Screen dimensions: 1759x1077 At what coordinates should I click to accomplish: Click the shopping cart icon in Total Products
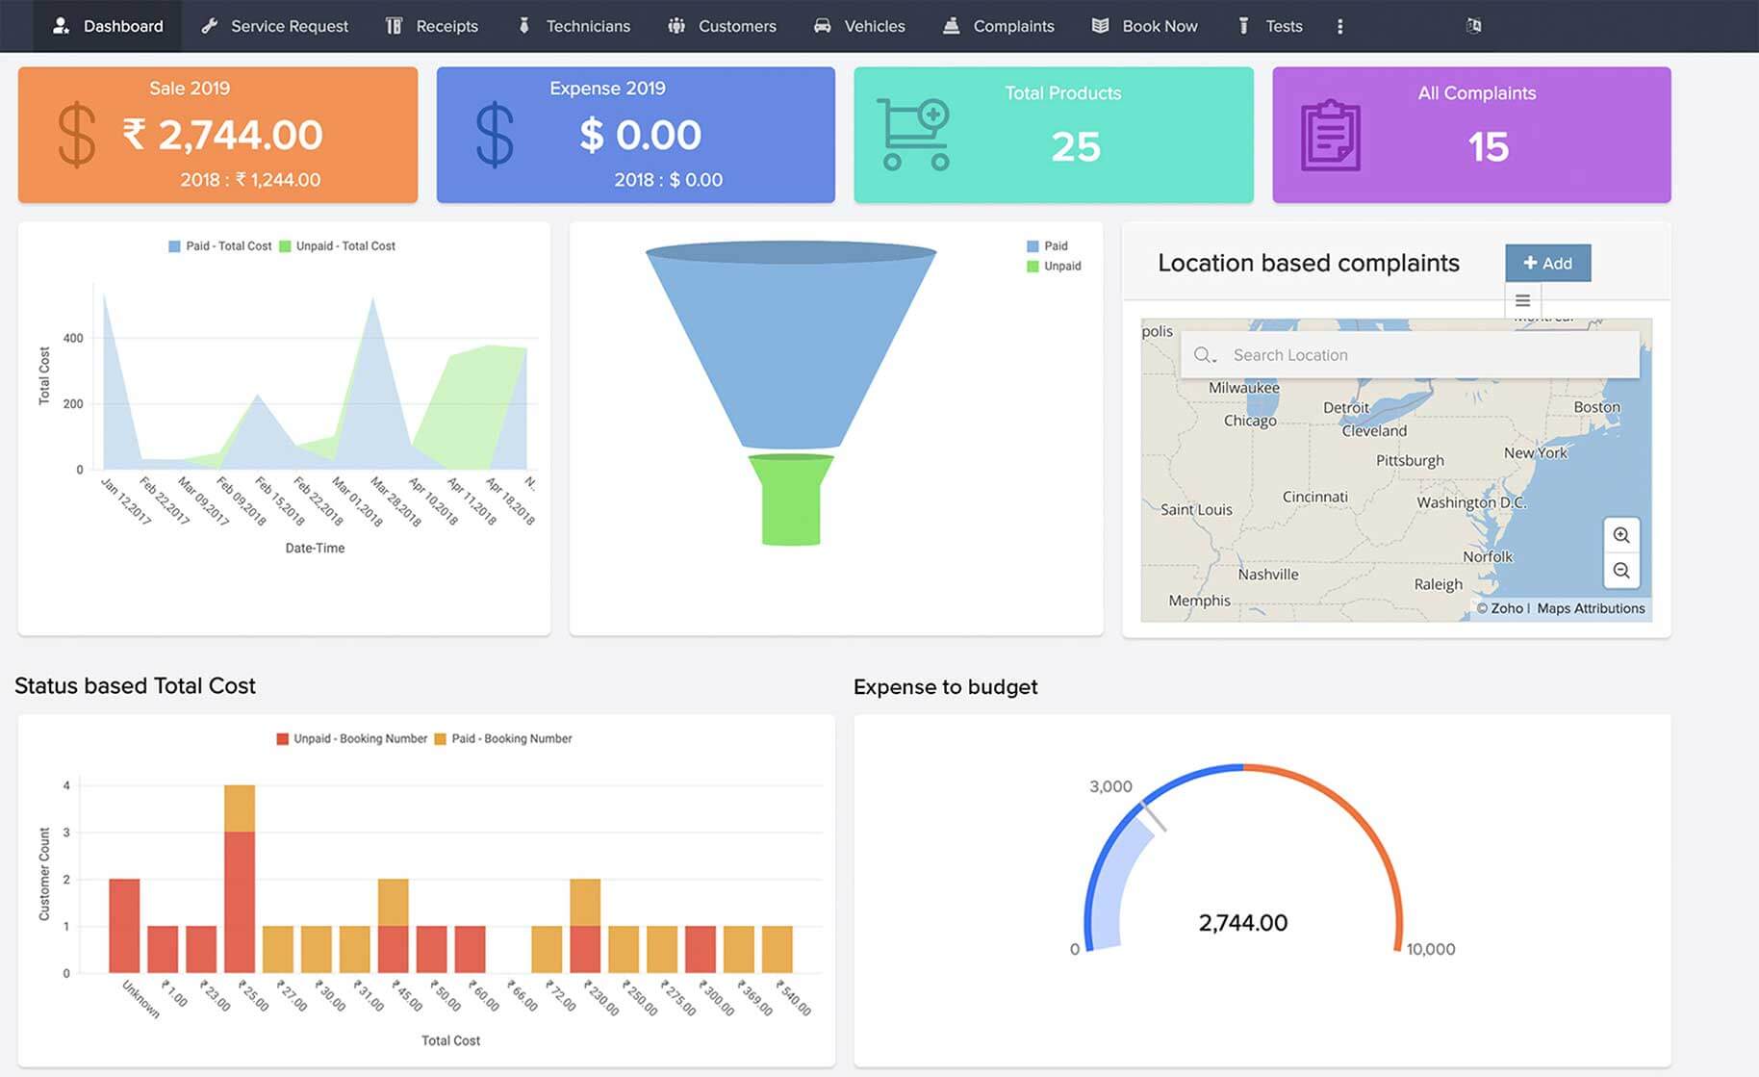pyautogui.click(x=912, y=135)
